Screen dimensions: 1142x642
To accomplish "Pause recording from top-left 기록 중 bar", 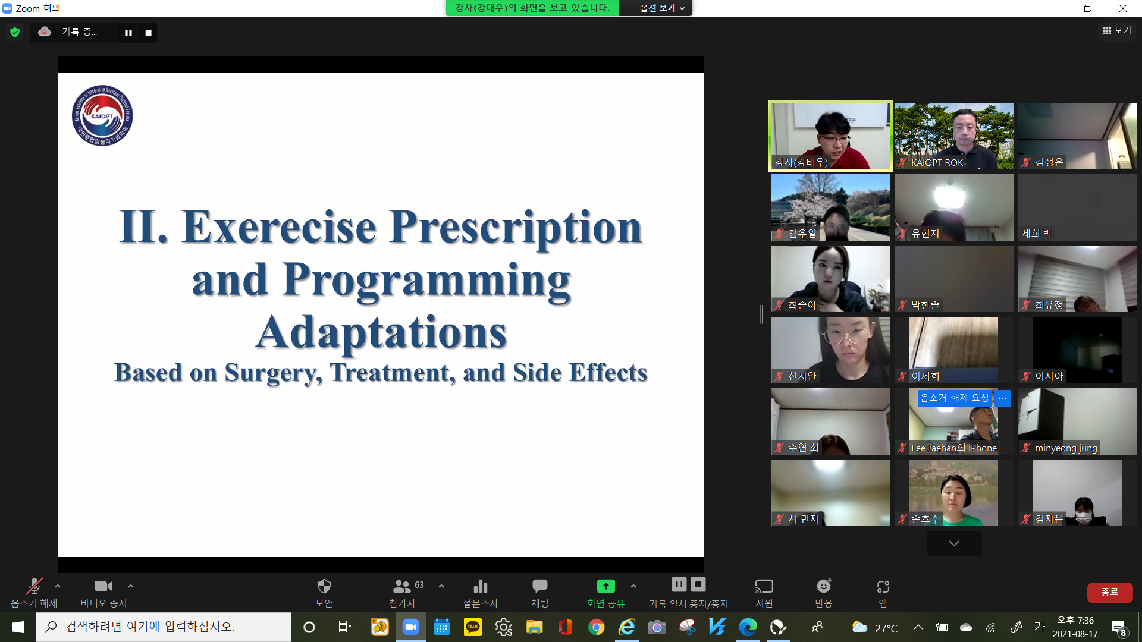I will pos(128,33).
